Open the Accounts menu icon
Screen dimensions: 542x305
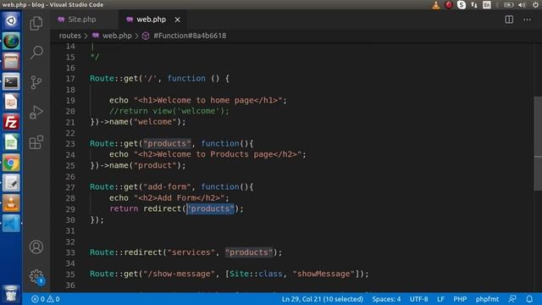click(36, 247)
